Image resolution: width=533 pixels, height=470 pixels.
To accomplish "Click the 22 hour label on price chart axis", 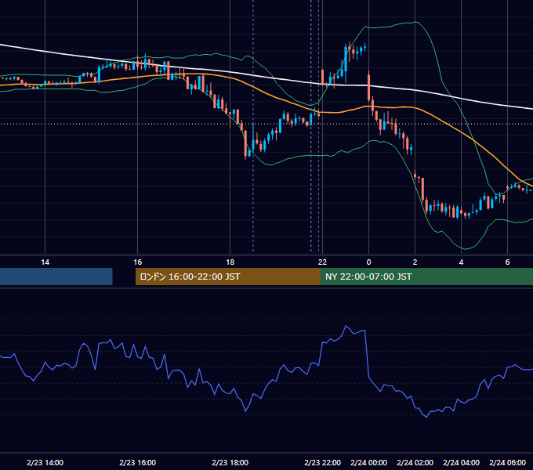I will (322, 262).
